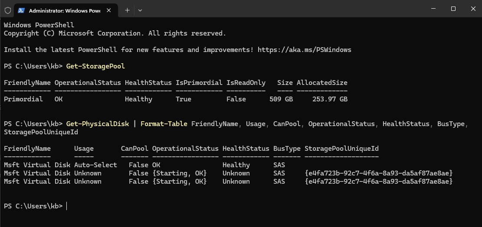Expand the new tab profile dropdown chevron
Viewport: 482px width, 227px height.
140,10
